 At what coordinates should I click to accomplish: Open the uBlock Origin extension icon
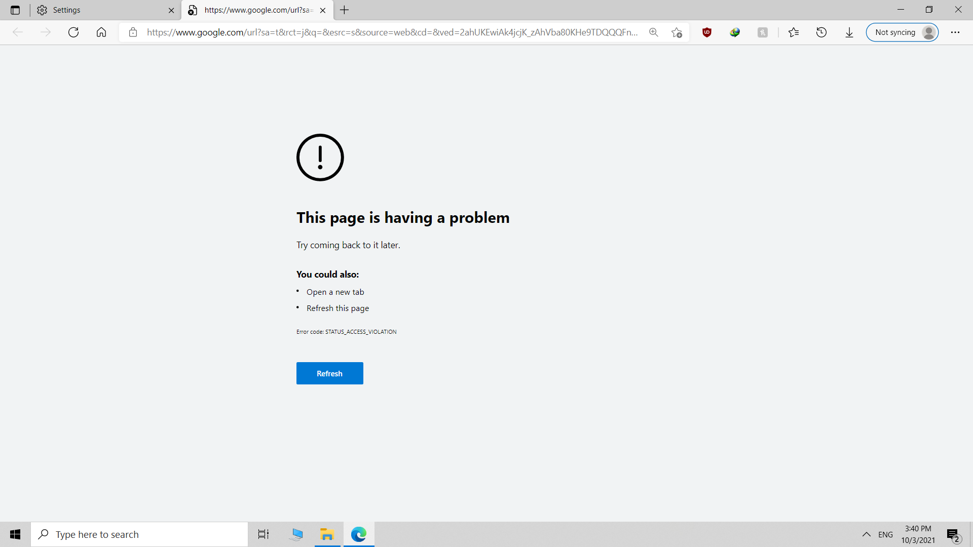click(x=707, y=32)
